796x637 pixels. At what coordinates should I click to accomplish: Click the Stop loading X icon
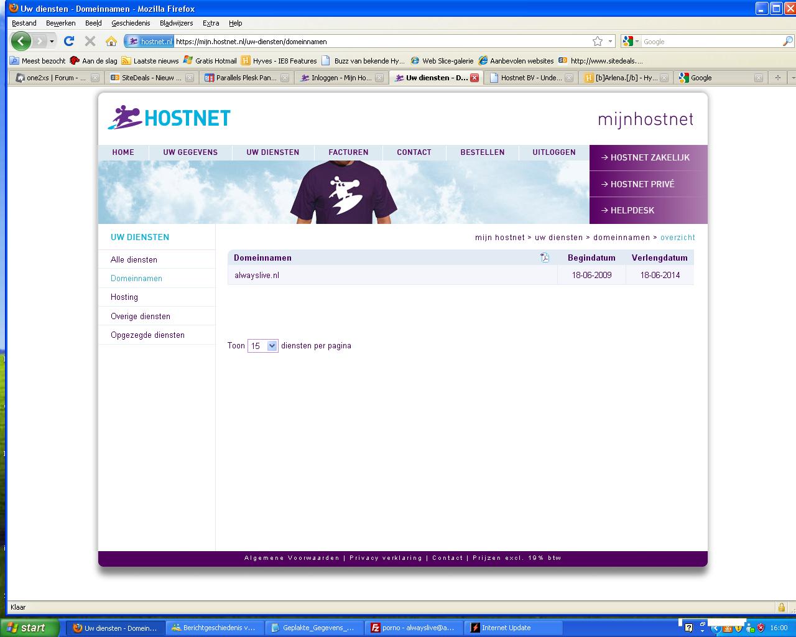click(x=90, y=41)
